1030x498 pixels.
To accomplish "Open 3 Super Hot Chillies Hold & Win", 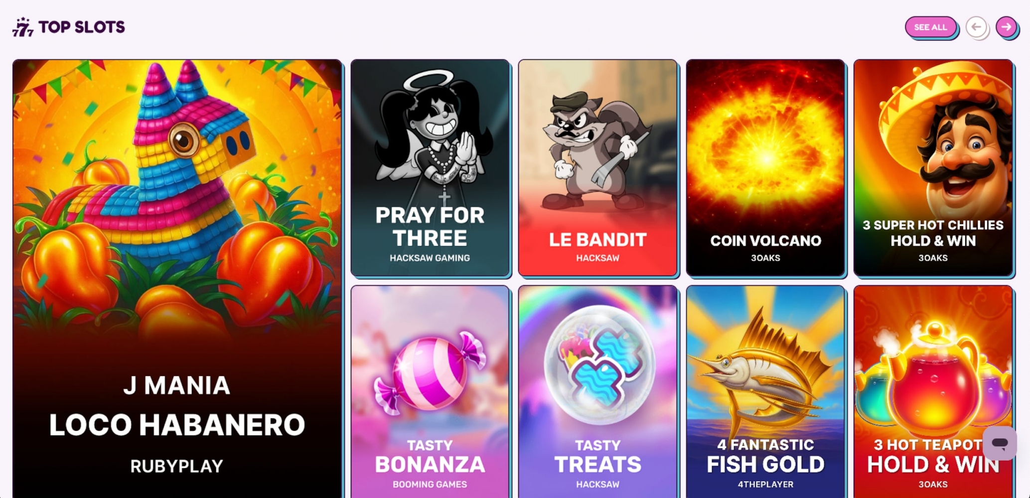I will (x=933, y=167).
